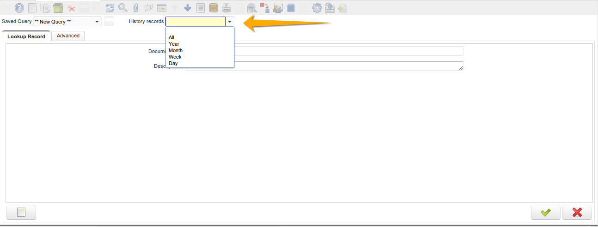This screenshot has height=227, width=598.
Task: Click inside the History records input field
Action: tap(195, 22)
